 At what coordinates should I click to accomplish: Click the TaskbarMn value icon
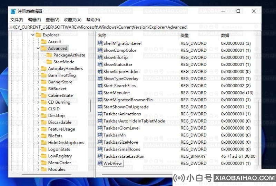[100, 135]
